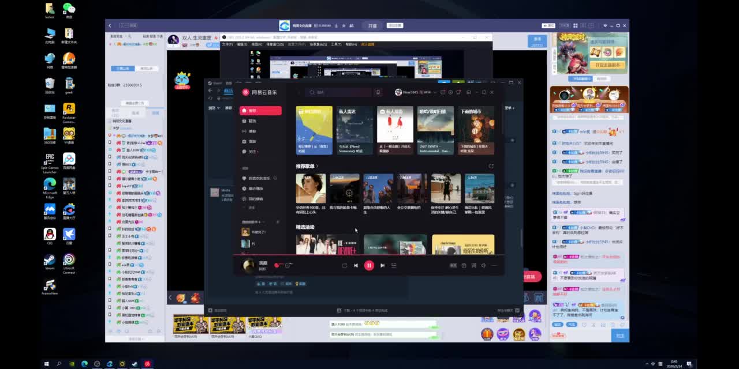Image resolution: width=739 pixels, height=369 pixels.
Task: Open Rockstar Games desktop icon
Action: 69,113
